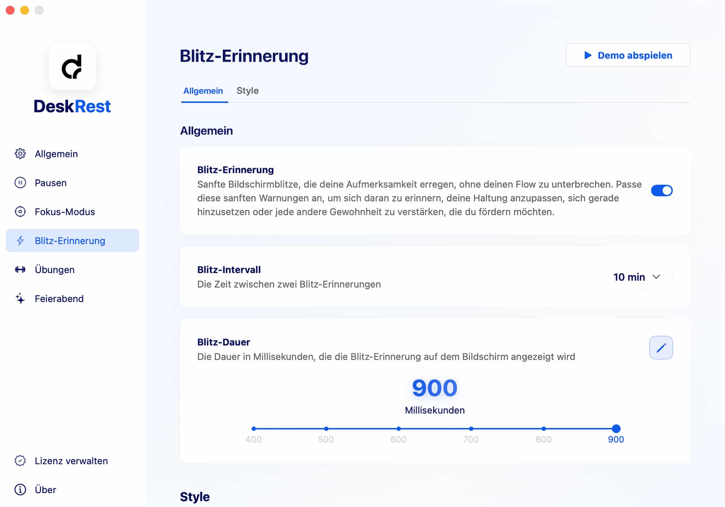Open Pausen via its pause-circle icon

tap(20, 183)
